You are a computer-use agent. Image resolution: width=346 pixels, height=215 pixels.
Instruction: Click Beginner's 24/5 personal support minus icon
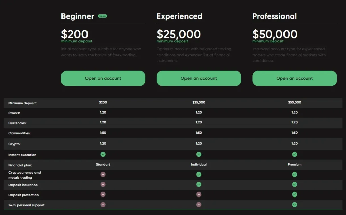click(103, 205)
